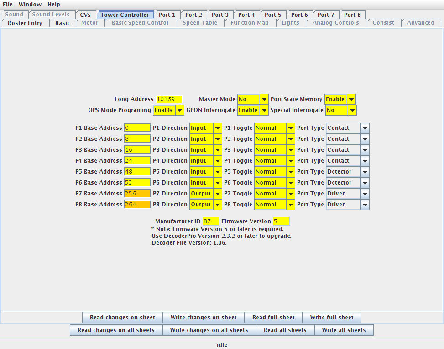
Task: Switch to the CVs tab
Action: click(x=85, y=15)
